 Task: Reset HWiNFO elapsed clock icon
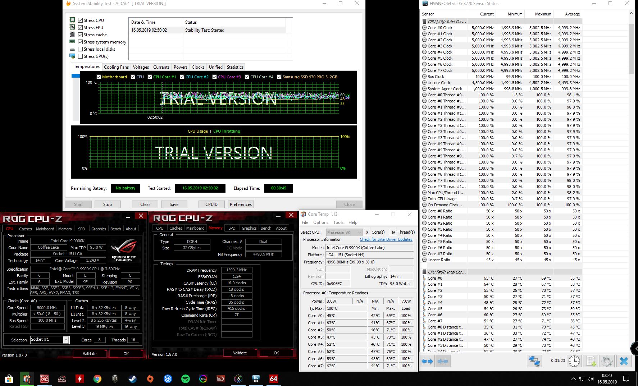[x=574, y=361]
